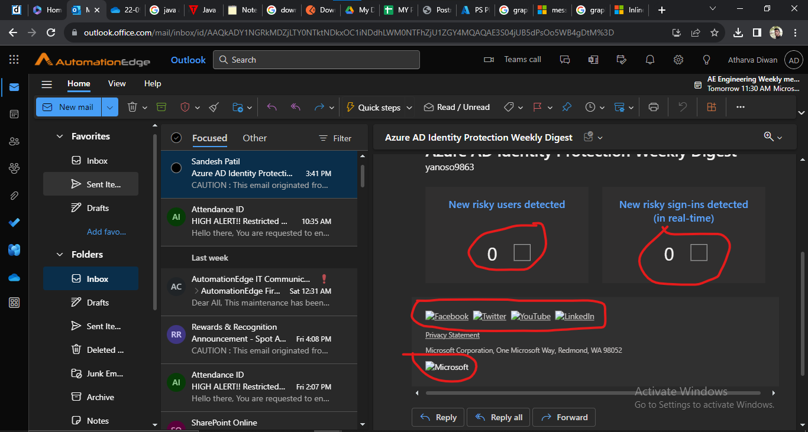Collapse the Favorites section

[x=59, y=136]
